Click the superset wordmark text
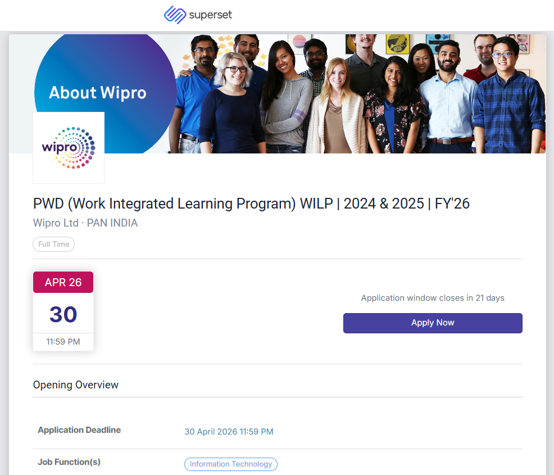This screenshot has width=554, height=475. (210, 15)
